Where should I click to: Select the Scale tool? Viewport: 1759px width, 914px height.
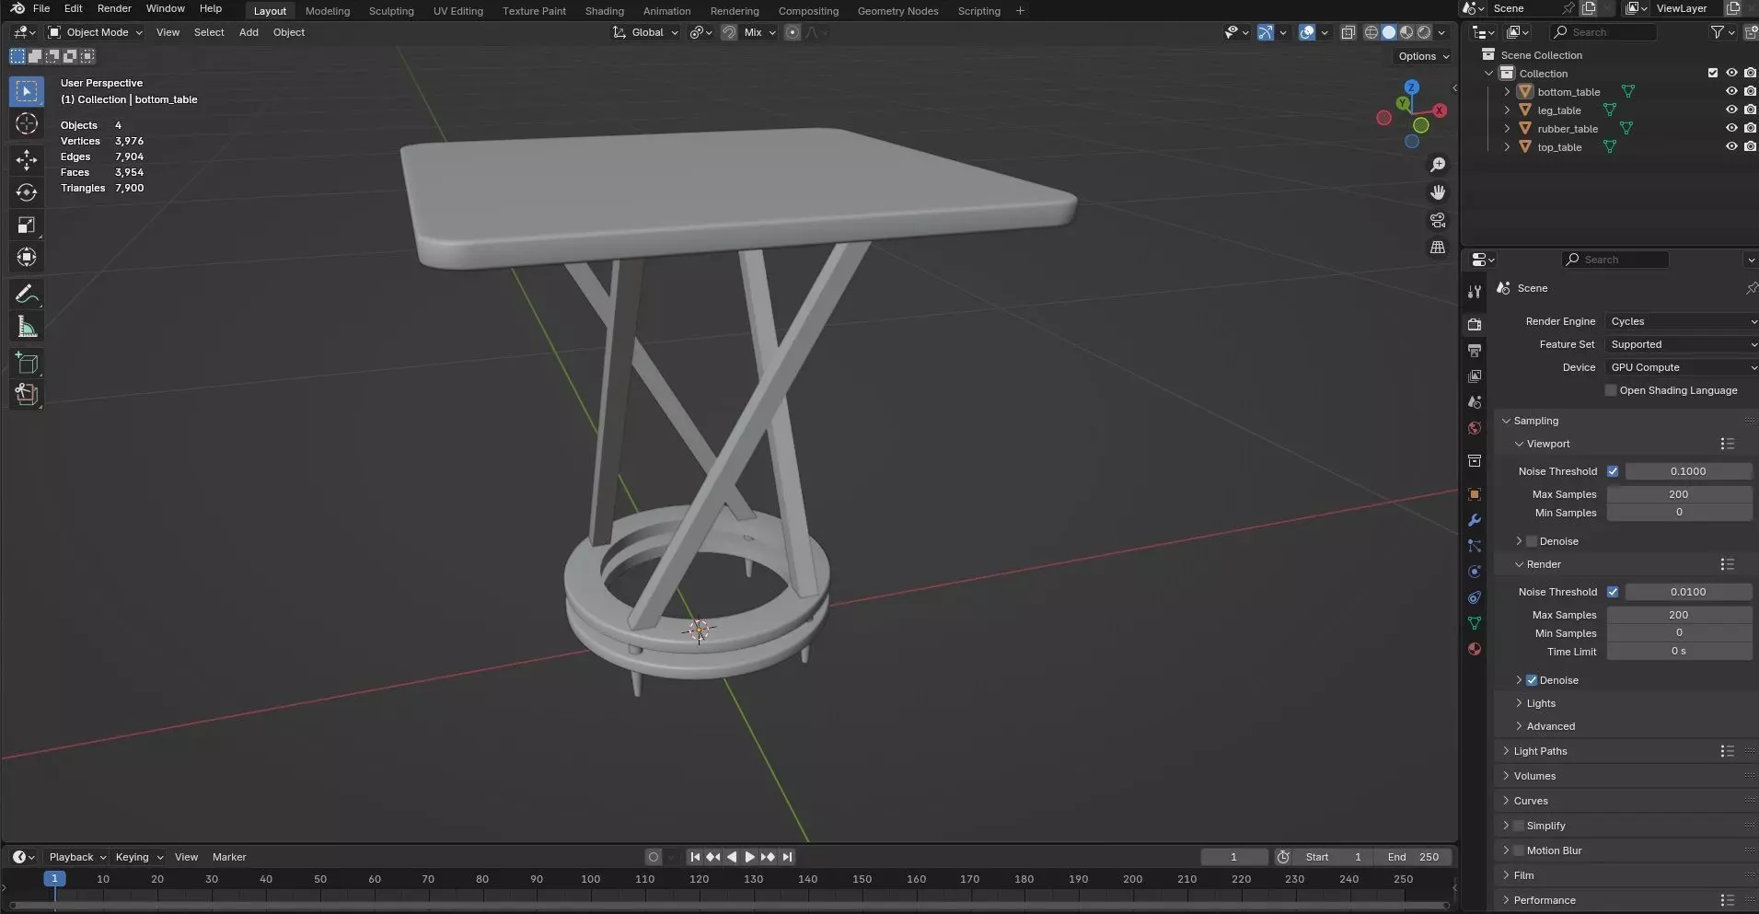pyautogui.click(x=26, y=225)
